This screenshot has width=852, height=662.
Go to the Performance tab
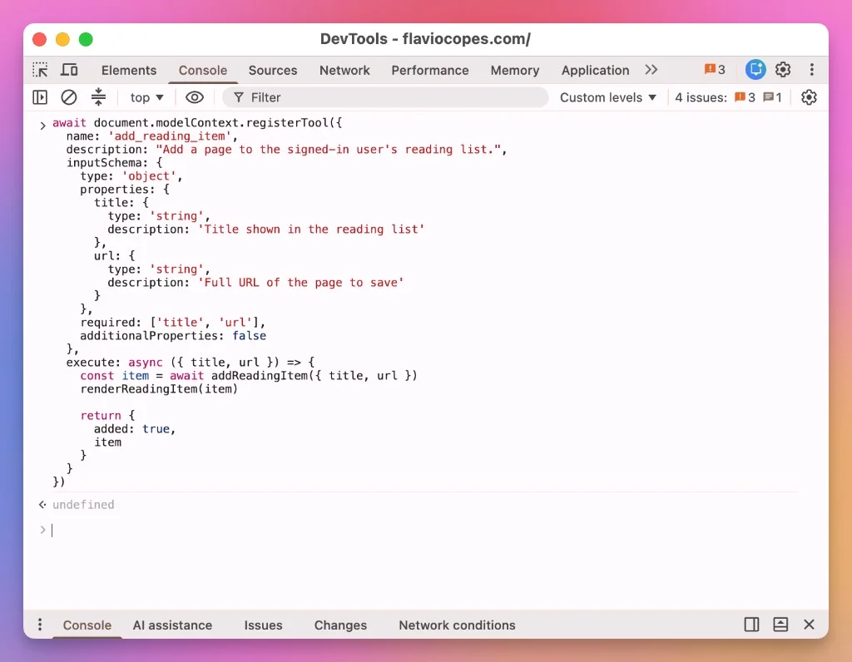(430, 70)
